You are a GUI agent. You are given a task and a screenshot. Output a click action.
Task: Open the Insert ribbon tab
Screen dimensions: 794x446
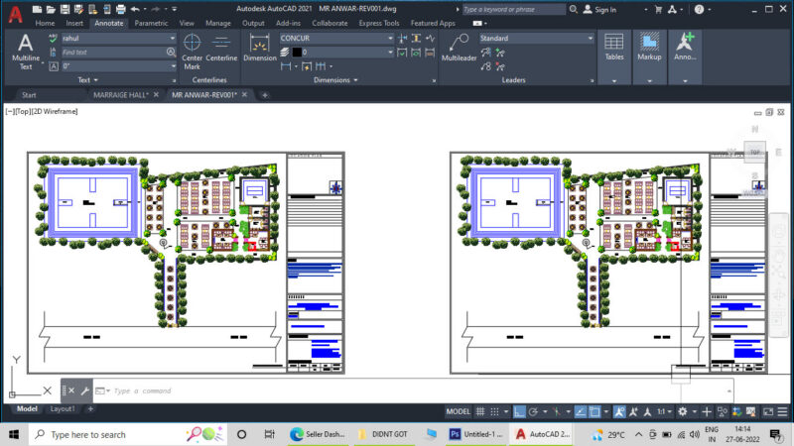74,23
